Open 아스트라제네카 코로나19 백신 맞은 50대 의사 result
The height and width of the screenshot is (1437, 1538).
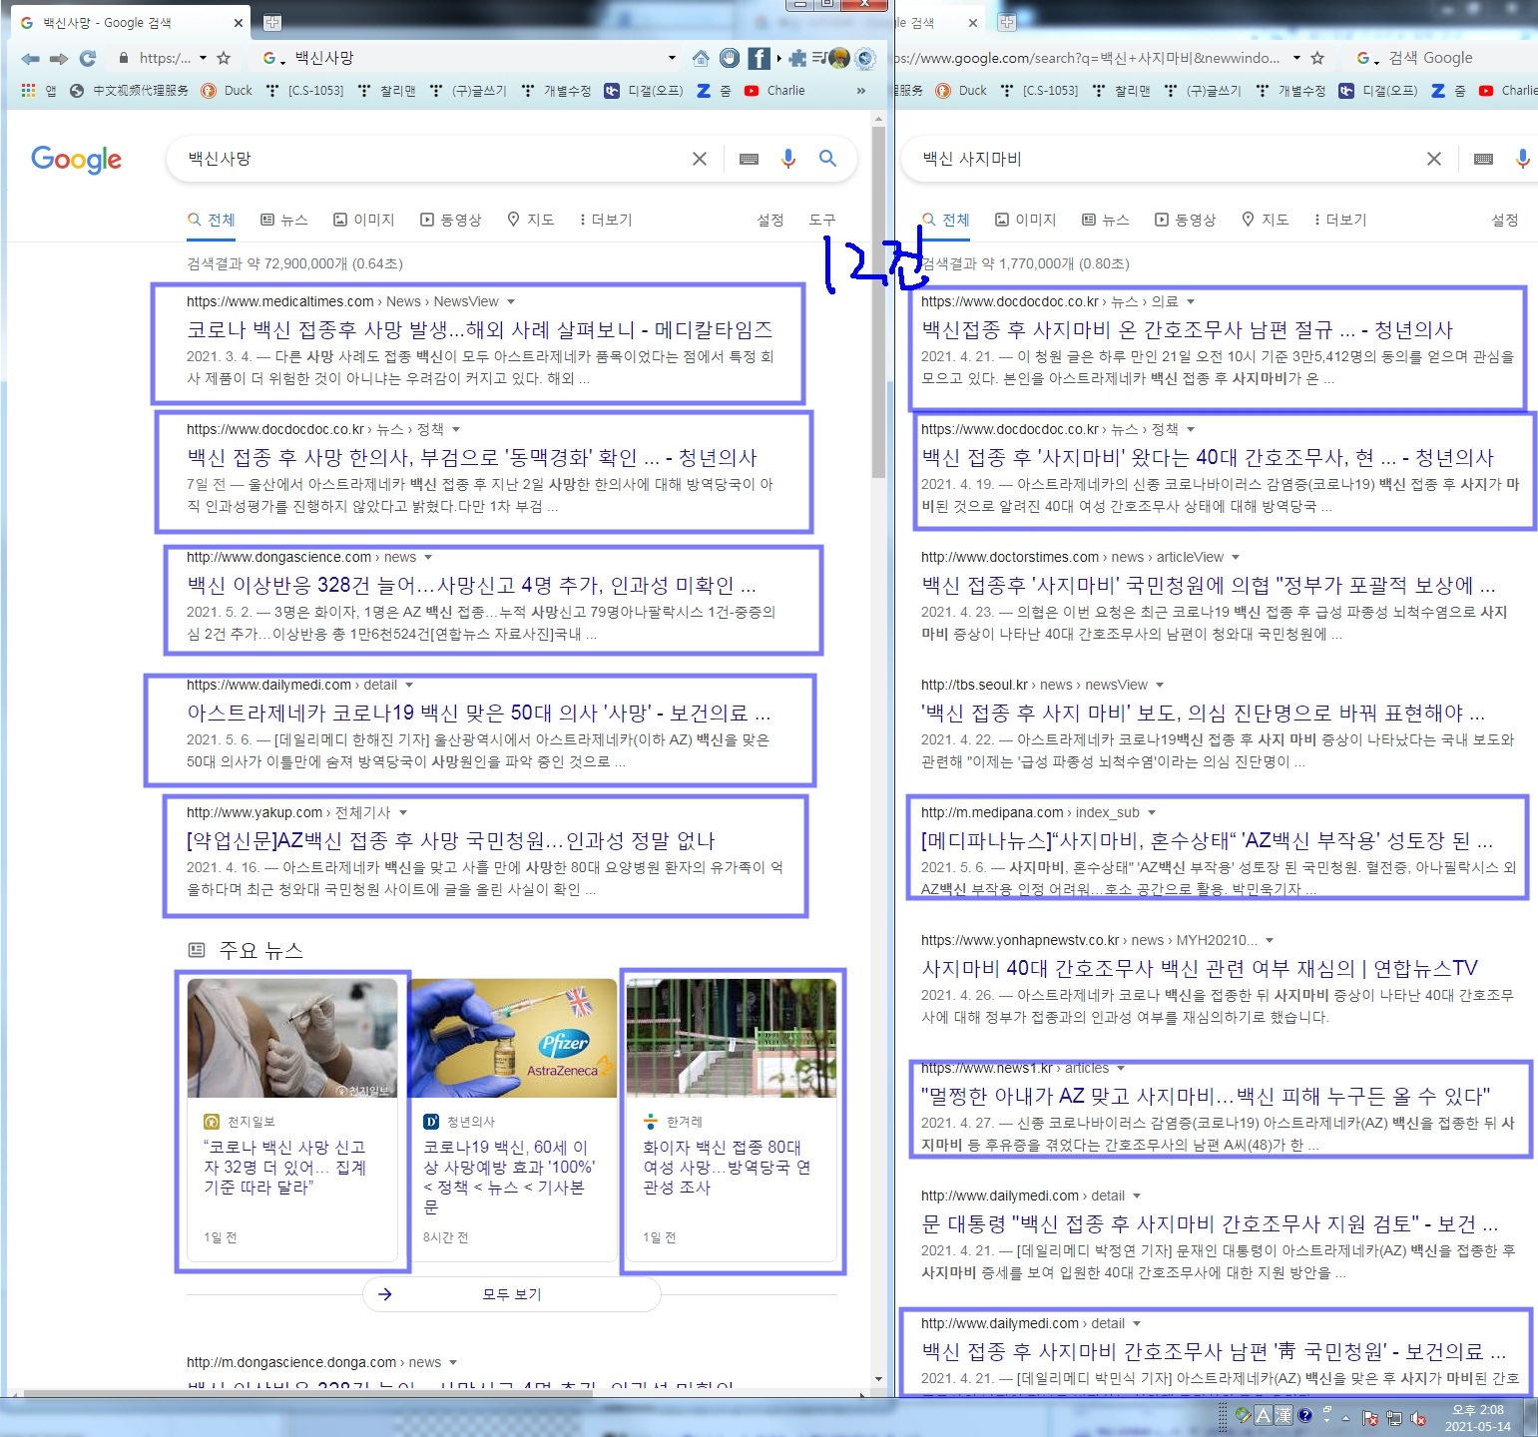coord(479,713)
